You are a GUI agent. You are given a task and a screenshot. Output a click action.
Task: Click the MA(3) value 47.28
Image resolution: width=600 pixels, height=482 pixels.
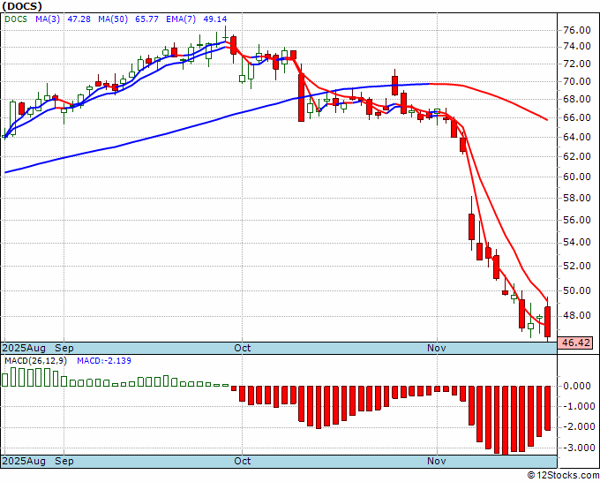[79, 19]
